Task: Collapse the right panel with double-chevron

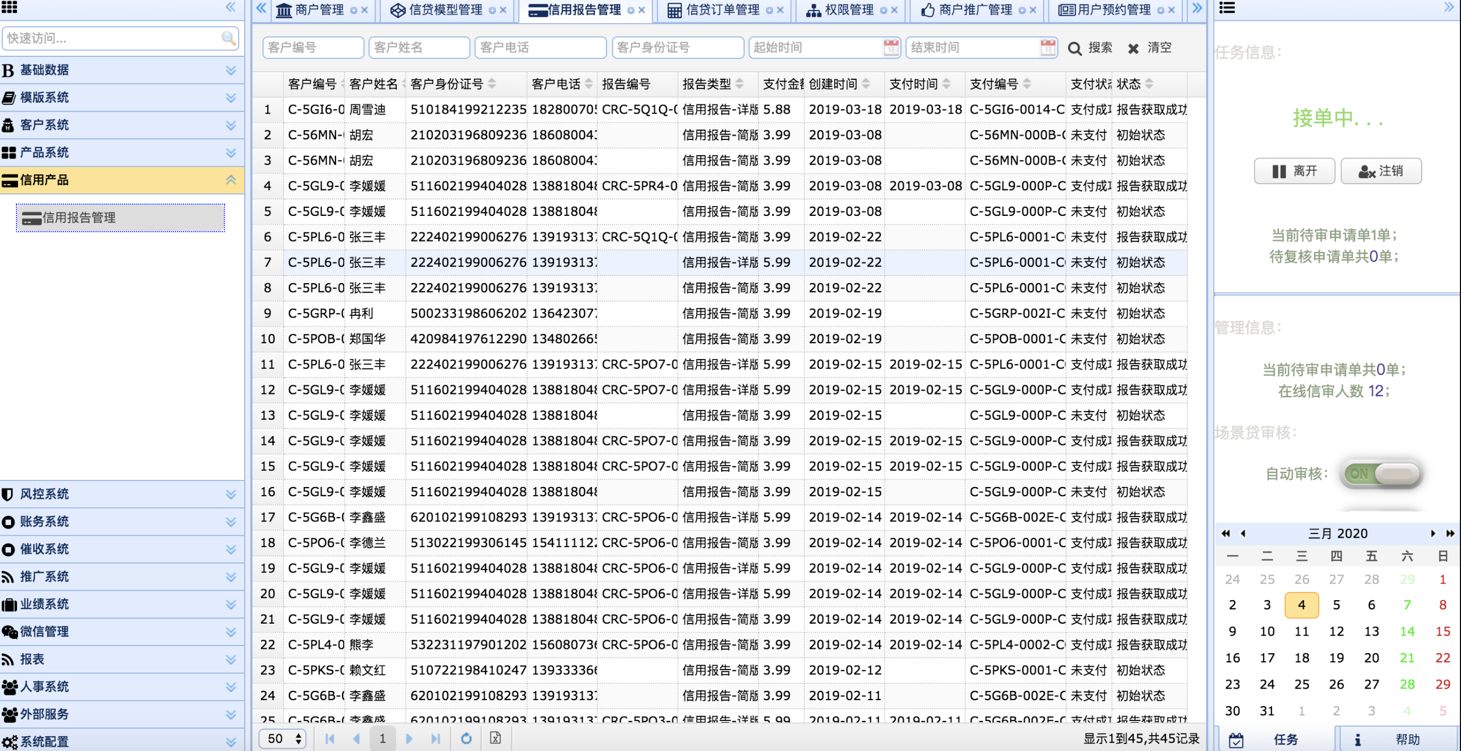Action: click(1449, 7)
